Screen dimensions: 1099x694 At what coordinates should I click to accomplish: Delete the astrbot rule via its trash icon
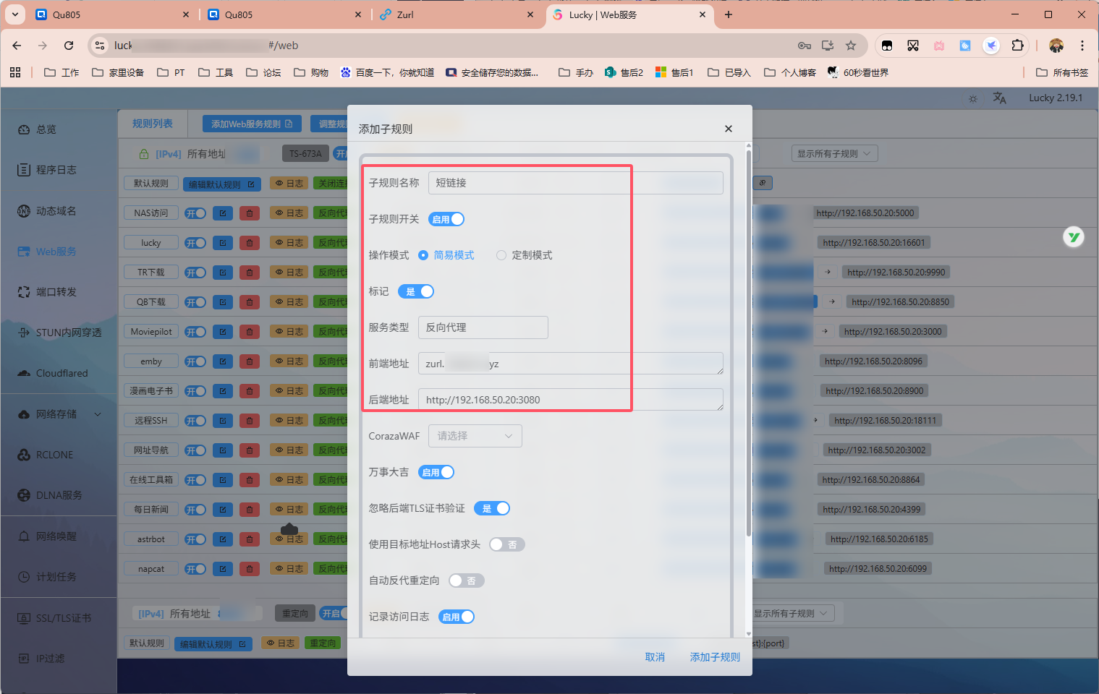[x=249, y=539]
